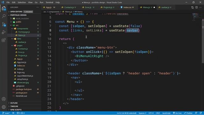This screenshot has width=204, height=115.
Task: Open the Run menu
Action: click(41, 2)
